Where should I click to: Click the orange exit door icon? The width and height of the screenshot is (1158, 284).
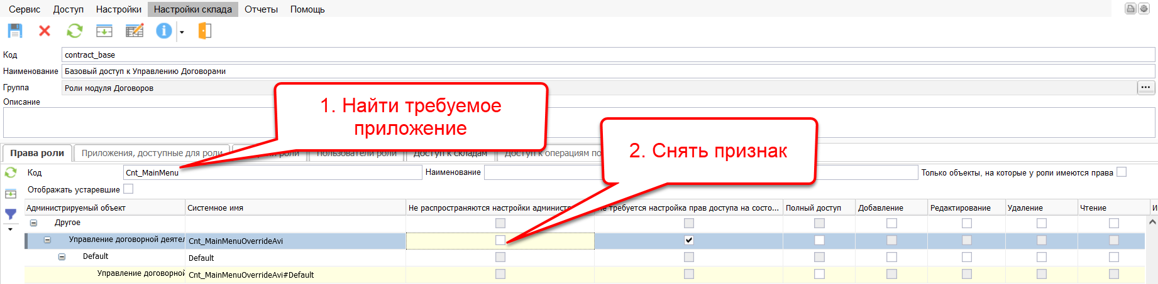[204, 31]
